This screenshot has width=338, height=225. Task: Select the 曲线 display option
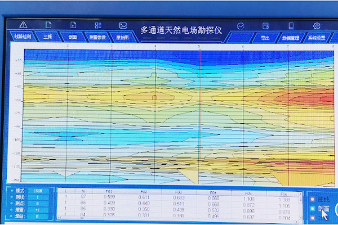pyautogui.click(x=323, y=199)
